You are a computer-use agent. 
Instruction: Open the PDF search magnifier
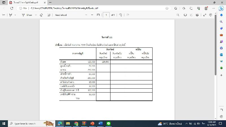click(178, 15)
